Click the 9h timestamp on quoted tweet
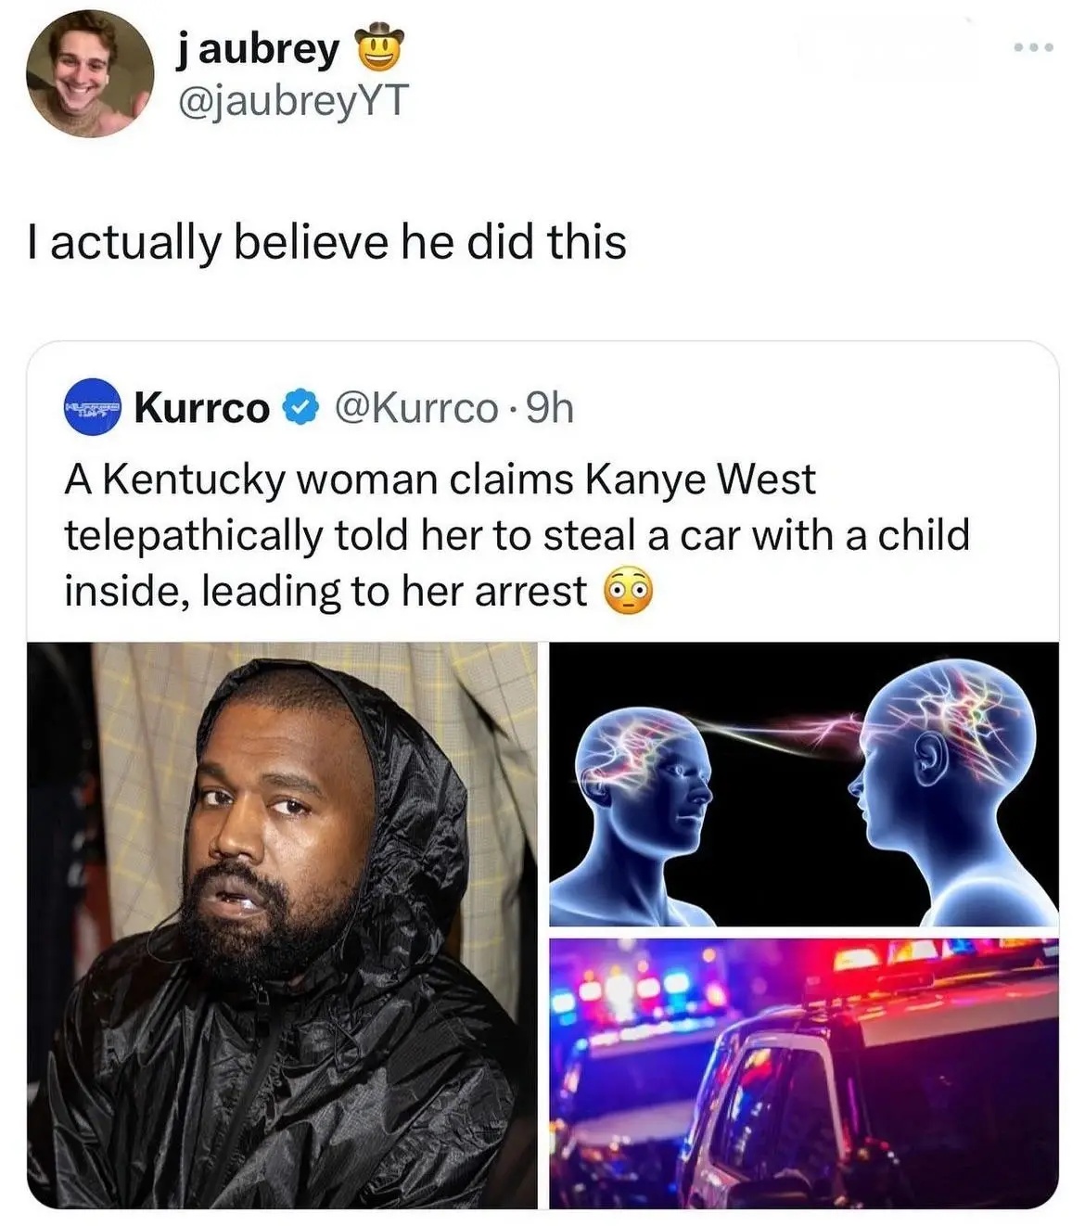The image size is (1085, 1226). pyautogui.click(x=550, y=407)
